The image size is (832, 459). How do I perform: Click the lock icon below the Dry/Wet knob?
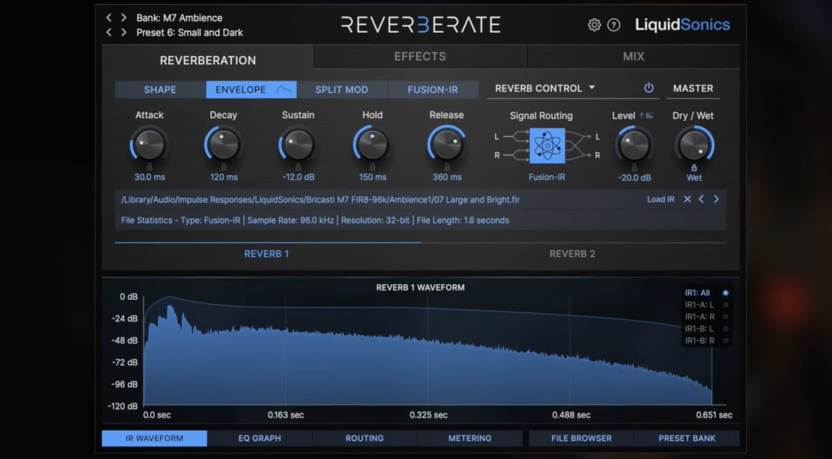pos(694,168)
